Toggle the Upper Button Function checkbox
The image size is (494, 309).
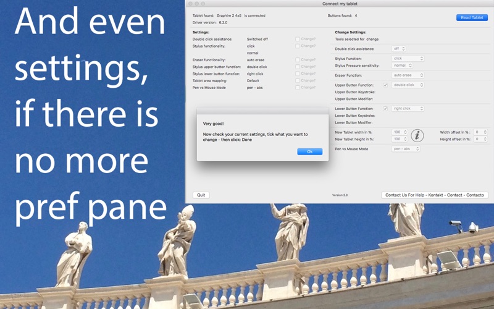point(385,85)
